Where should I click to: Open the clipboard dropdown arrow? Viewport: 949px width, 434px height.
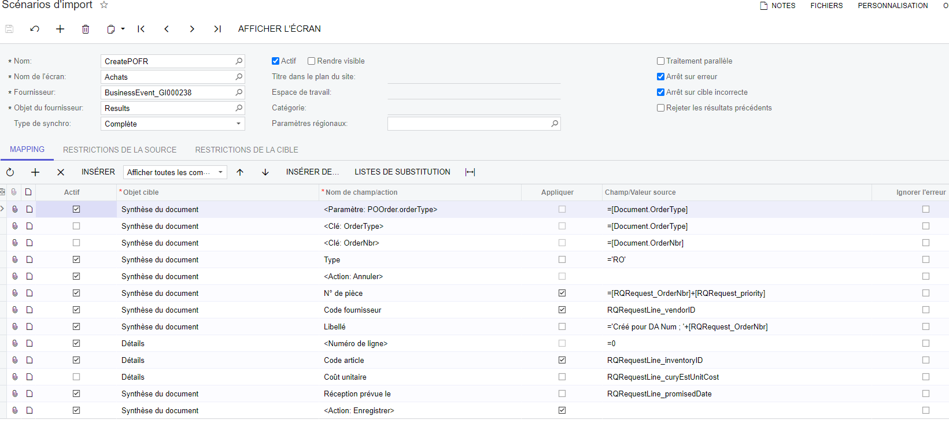(x=123, y=29)
